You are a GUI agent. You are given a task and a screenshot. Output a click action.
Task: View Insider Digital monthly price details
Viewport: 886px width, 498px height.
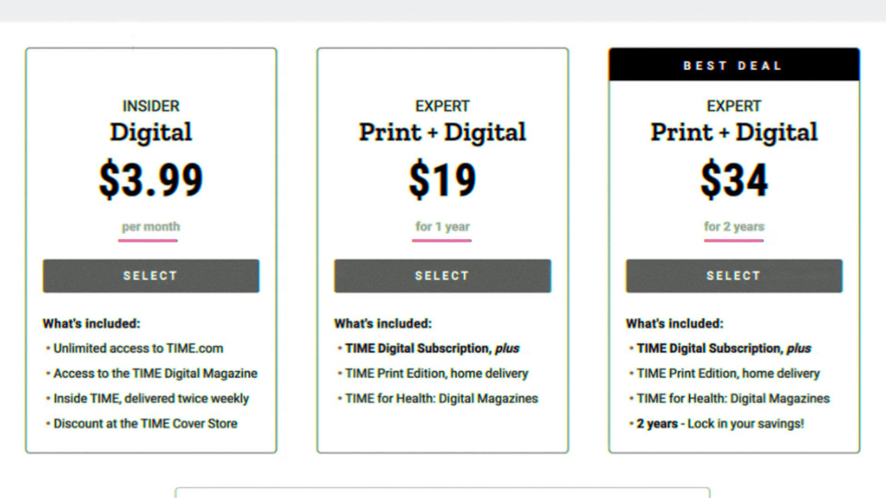click(x=150, y=225)
